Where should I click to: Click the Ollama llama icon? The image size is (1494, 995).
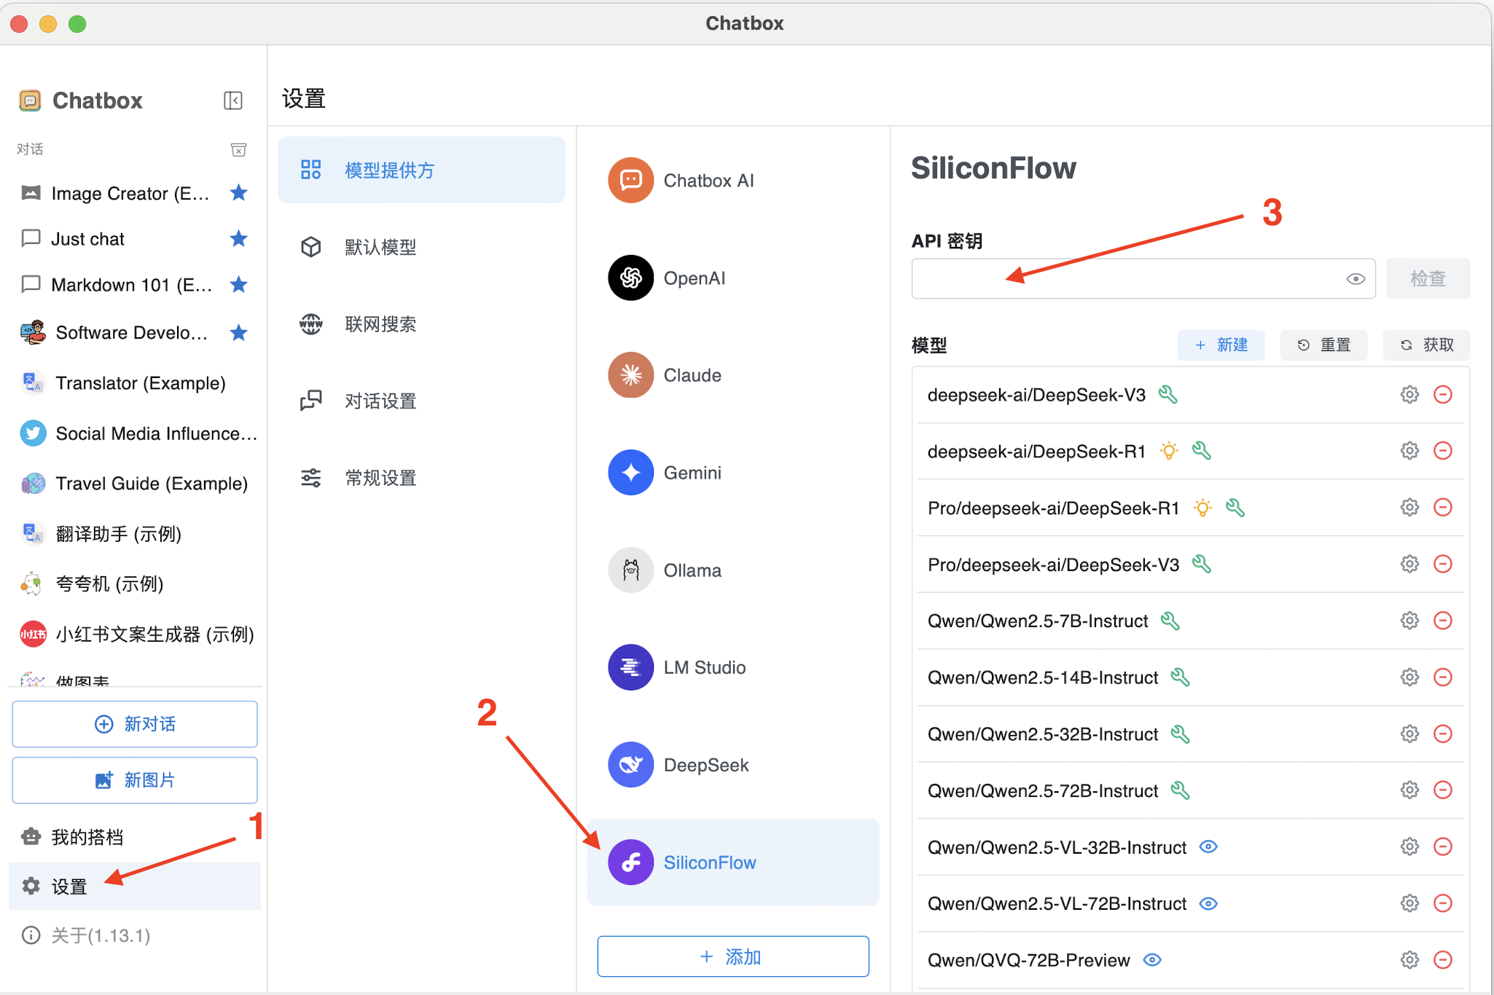click(x=631, y=570)
